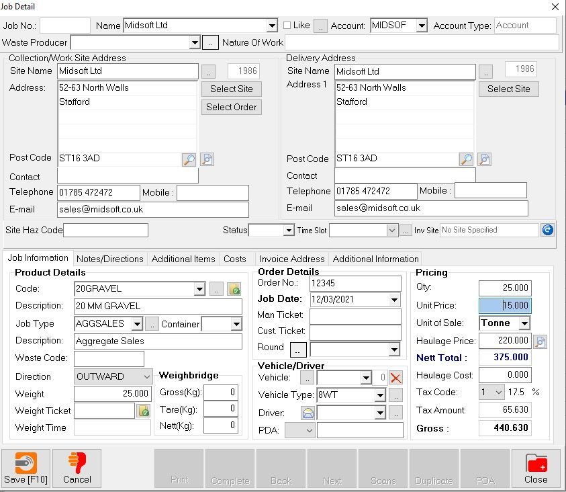Viewport: 566px width, 492px height.
Task: Open delivery address map lookup icon
Action: click(484, 159)
